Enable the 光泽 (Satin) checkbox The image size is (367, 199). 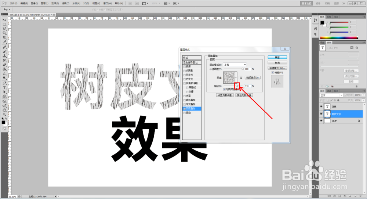click(x=185, y=96)
